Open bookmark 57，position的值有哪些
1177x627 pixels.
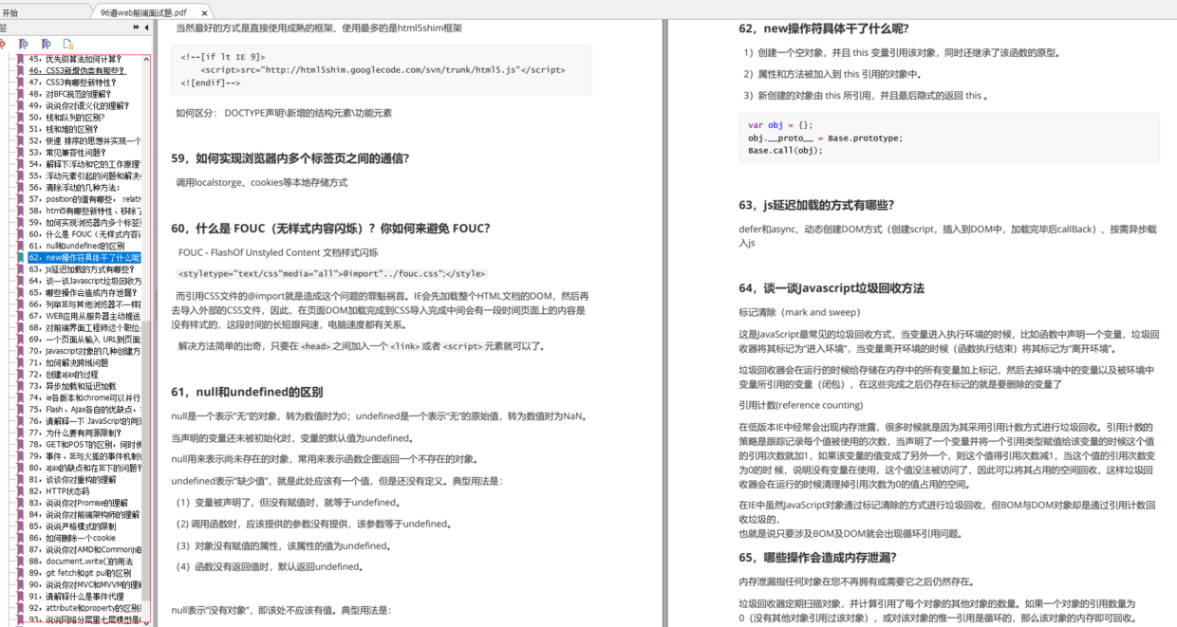click(x=84, y=199)
